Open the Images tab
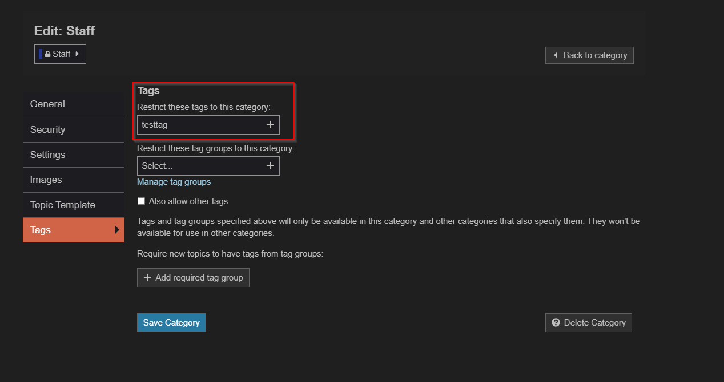The height and width of the screenshot is (382, 724). pos(73,180)
